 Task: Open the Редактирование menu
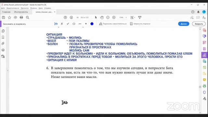[x=13, y=8]
